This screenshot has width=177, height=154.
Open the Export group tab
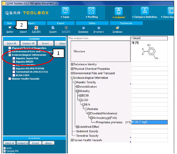tap(61, 23)
